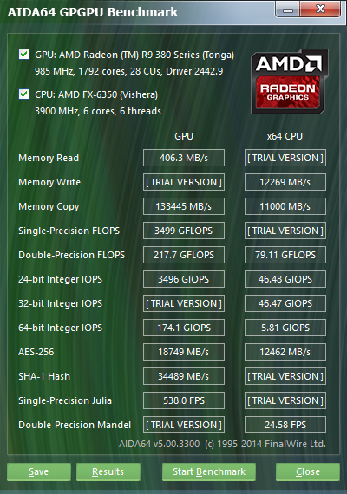Click CPU Double-Precision Mandel 24.58 FPS box
Viewport: 347px width, 494px height.
click(x=285, y=425)
